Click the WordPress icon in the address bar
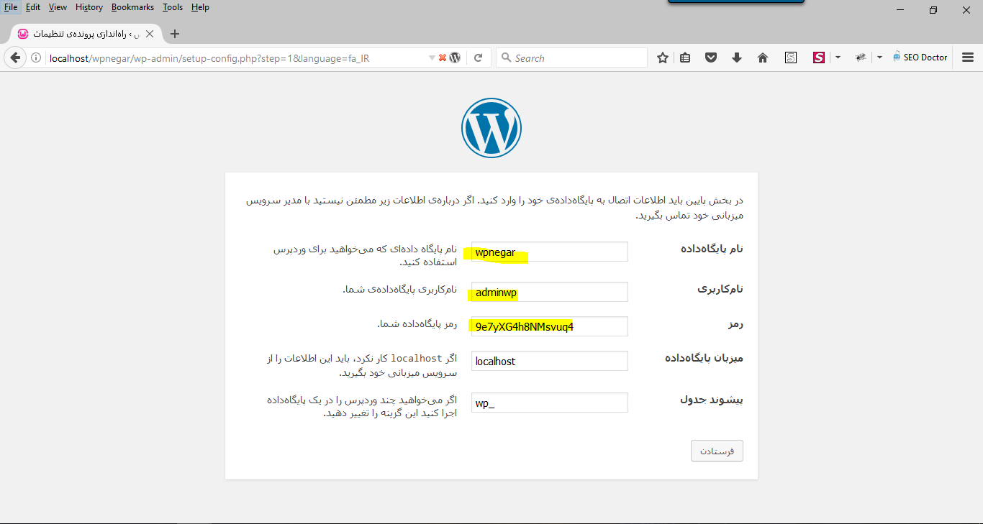 point(455,58)
